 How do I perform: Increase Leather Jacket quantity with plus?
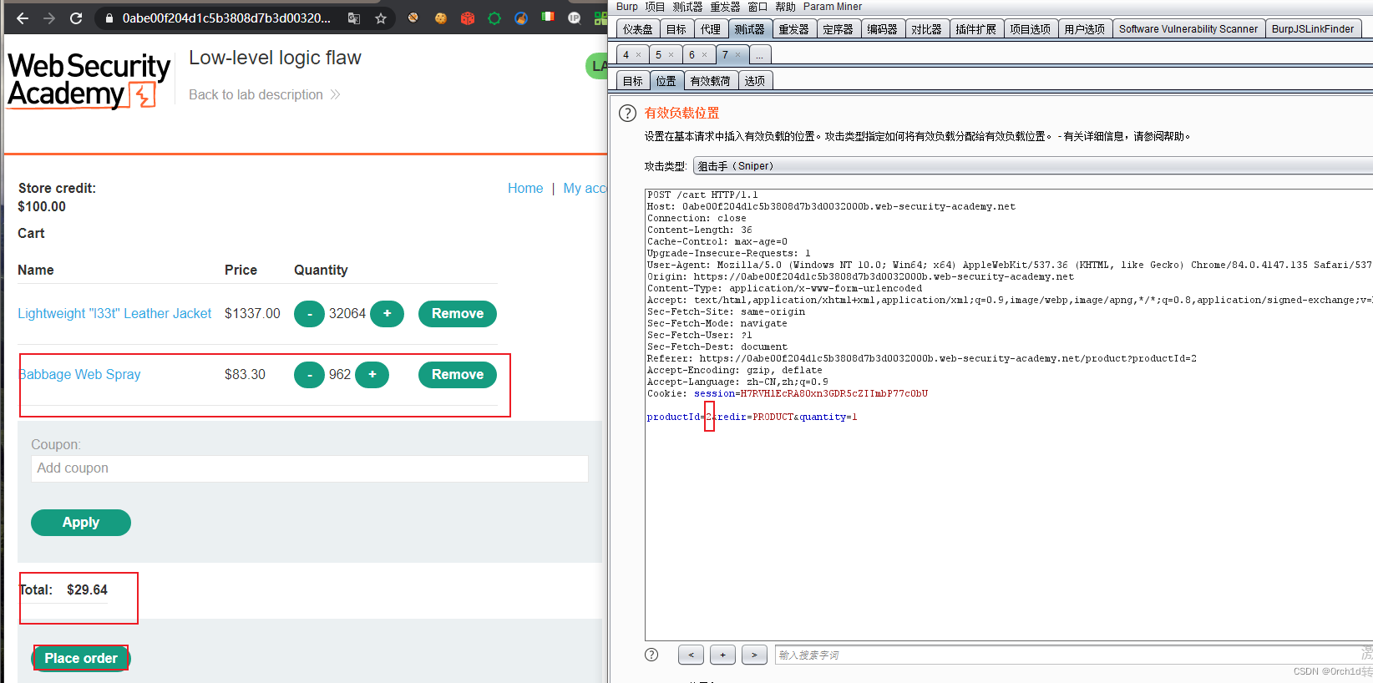click(x=387, y=314)
